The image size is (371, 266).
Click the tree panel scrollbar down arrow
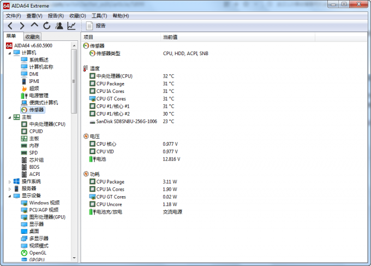(x=74, y=258)
